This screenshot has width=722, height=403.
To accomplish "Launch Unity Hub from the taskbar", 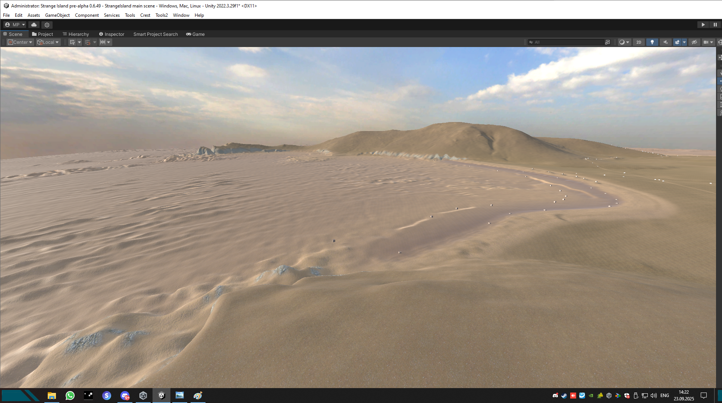I will 143,395.
